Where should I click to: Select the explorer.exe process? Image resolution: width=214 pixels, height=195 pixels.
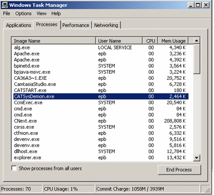(x=101, y=158)
